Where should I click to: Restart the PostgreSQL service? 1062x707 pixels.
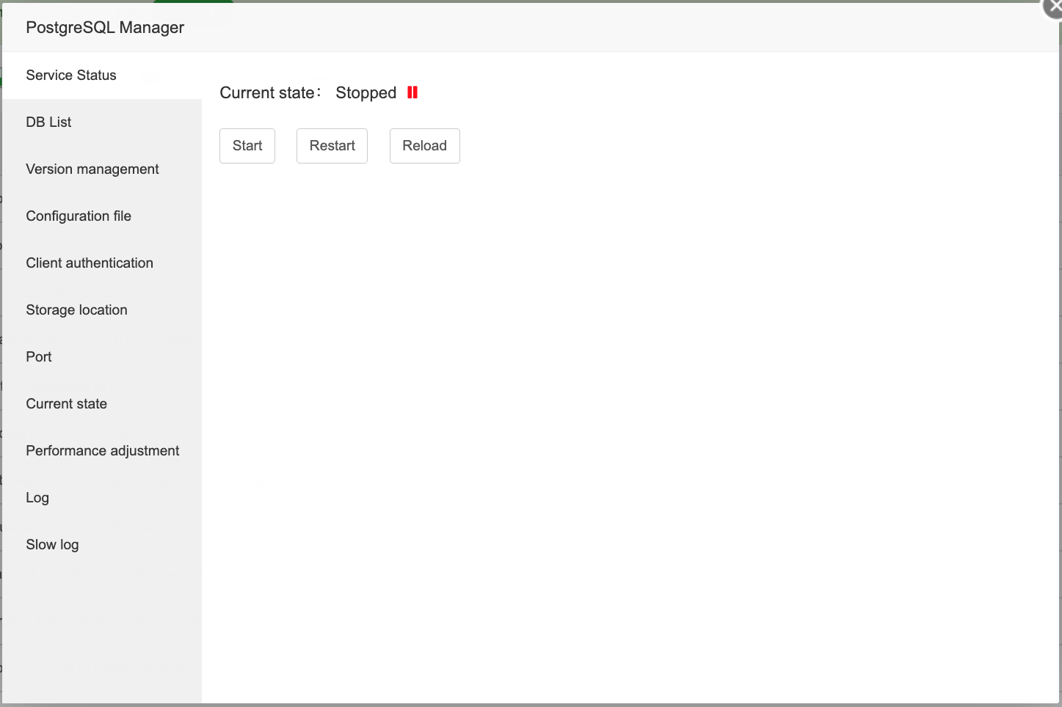(x=332, y=145)
